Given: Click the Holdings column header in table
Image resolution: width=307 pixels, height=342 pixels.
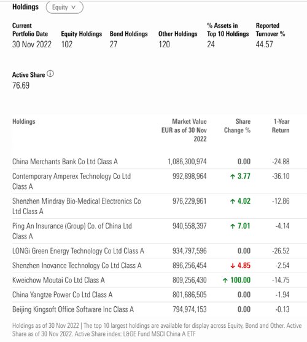Looking at the screenshot, I should pos(24,121).
